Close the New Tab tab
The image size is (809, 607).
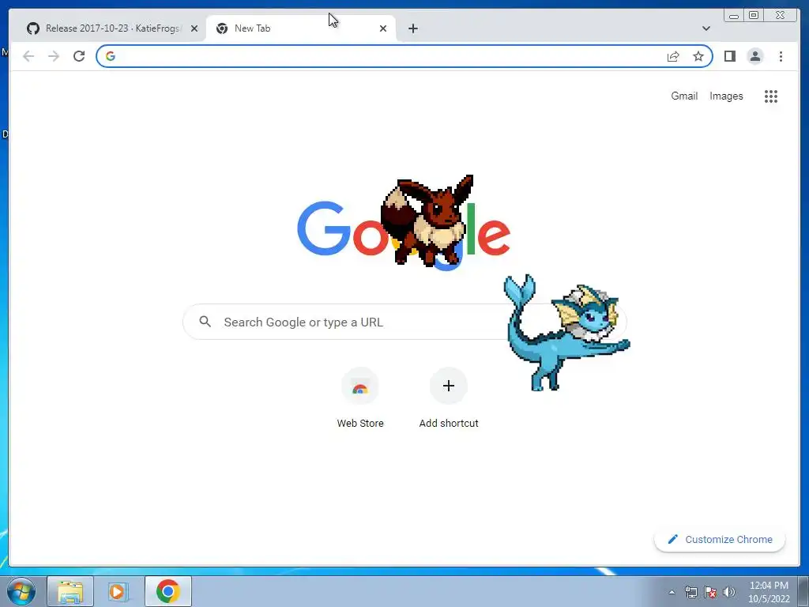click(383, 28)
